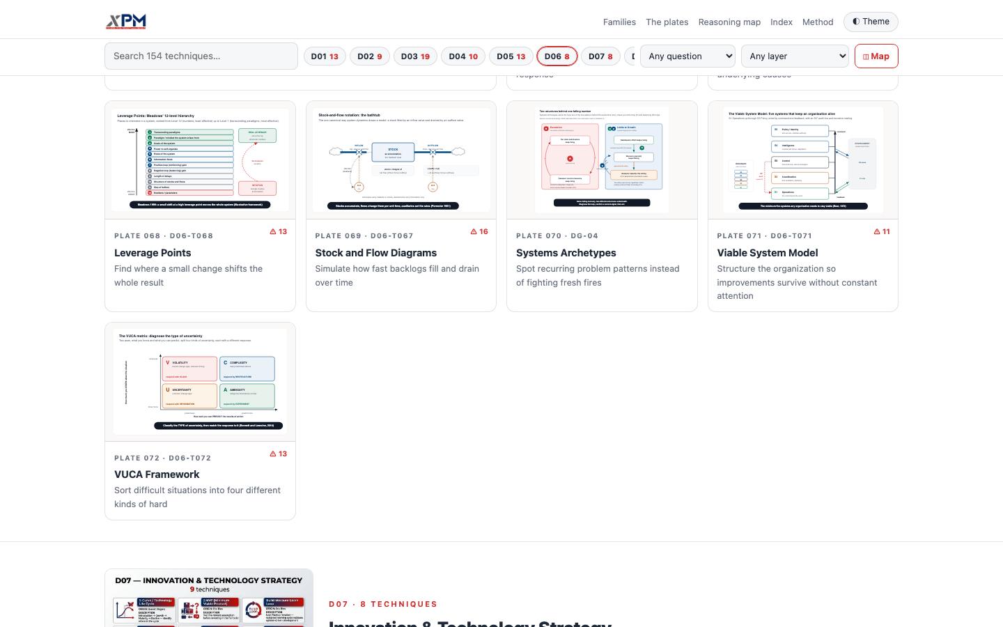
Task: Click warning badge 11 on Viable System Model
Action: 881,232
